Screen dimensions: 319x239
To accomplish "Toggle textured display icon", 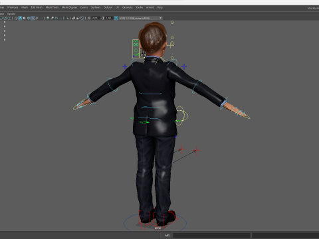I will [33, 18].
